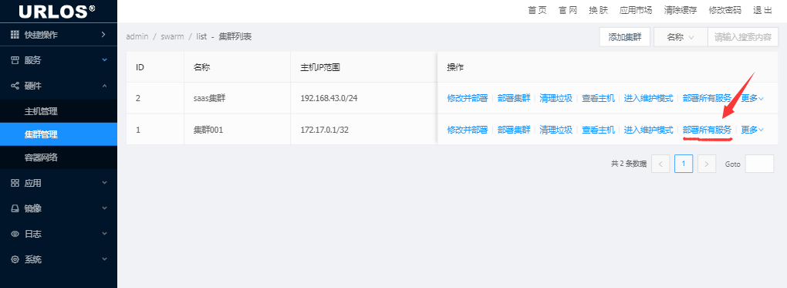The width and height of the screenshot is (787, 288).
Task: Expand 更多 menu for saas集群 row
Action: tap(752, 99)
